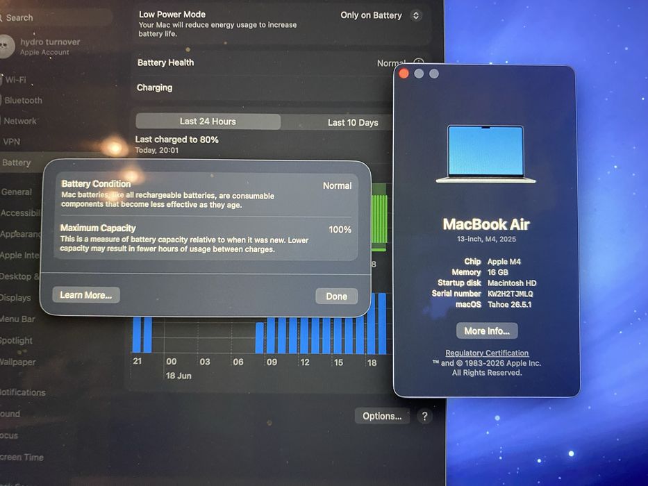Select Bluetooth in the settings sidebar
The height and width of the screenshot is (486, 648).
pyautogui.click(x=23, y=101)
